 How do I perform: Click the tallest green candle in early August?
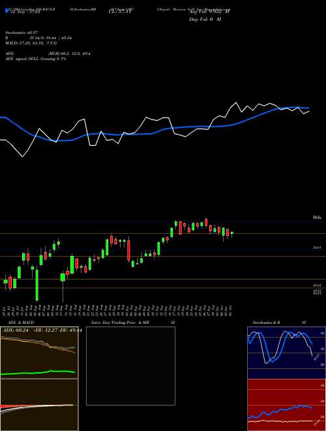(37, 285)
